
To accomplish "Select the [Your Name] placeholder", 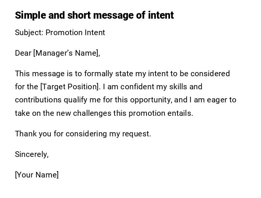I will [37, 175].
